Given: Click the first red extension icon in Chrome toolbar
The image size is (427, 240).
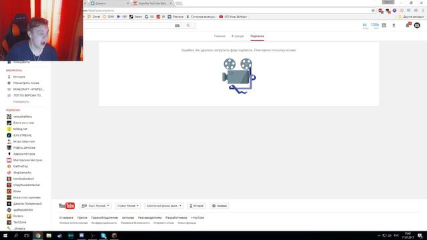Looking at the screenshot, I should coord(381,11).
